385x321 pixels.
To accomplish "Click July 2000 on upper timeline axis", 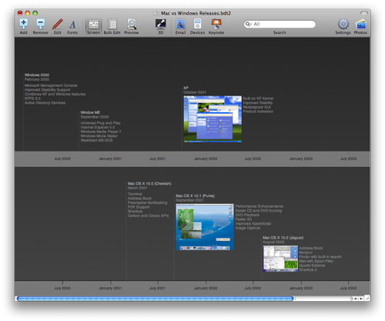I will pos(62,159).
